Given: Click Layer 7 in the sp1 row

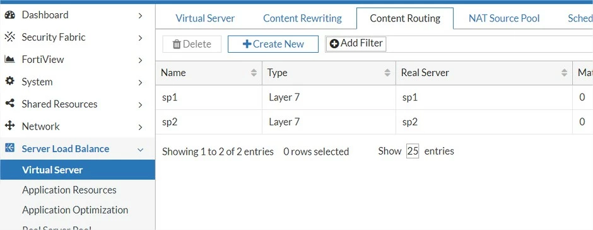Looking at the screenshot, I should pyautogui.click(x=284, y=97).
